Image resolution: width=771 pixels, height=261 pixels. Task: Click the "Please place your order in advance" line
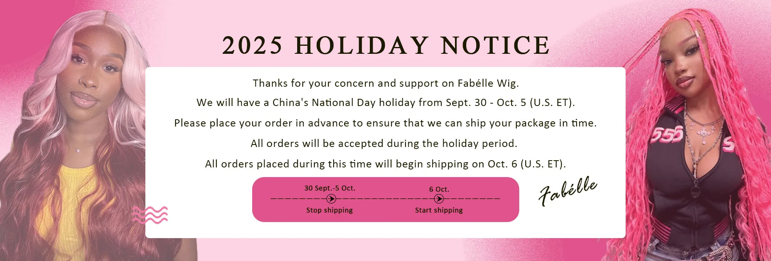point(385,123)
